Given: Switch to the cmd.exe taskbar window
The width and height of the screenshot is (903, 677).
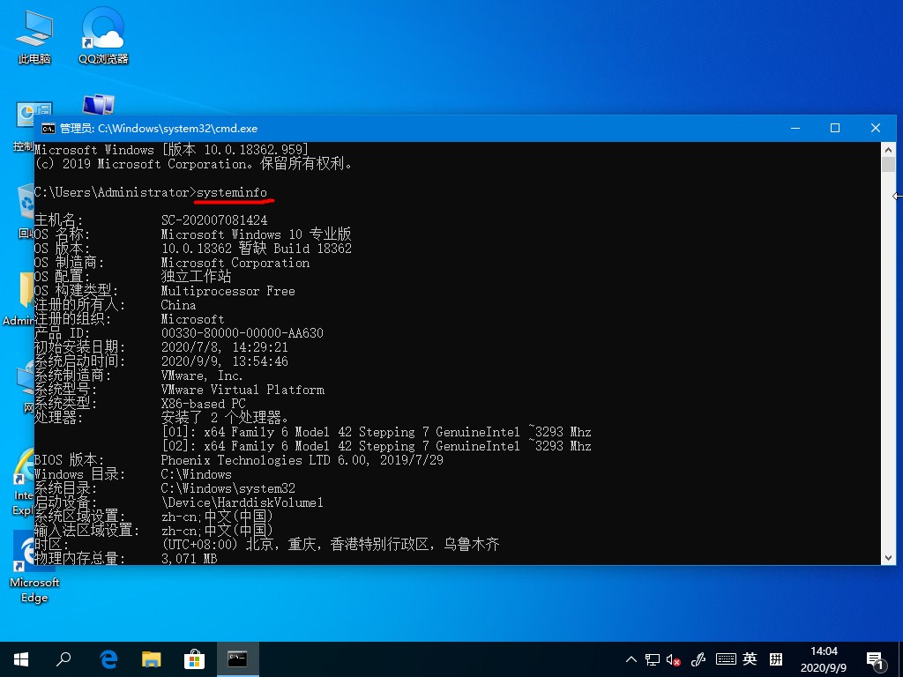Looking at the screenshot, I should coord(238,658).
